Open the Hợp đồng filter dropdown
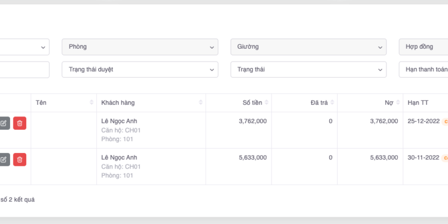This screenshot has width=448, height=224. [423, 47]
